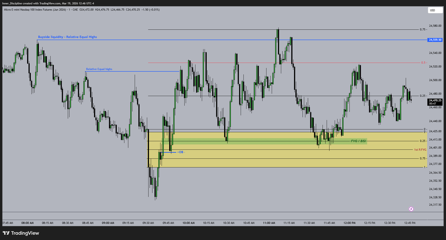Toggle the USD currency display

tap(432, 11)
